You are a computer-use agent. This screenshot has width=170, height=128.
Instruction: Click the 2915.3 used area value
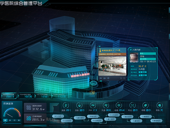click(x=38, y=120)
